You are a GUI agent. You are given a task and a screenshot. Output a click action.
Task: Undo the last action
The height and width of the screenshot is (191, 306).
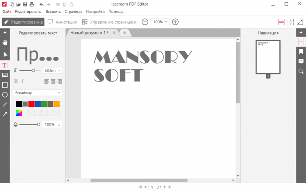tap(42, 4)
